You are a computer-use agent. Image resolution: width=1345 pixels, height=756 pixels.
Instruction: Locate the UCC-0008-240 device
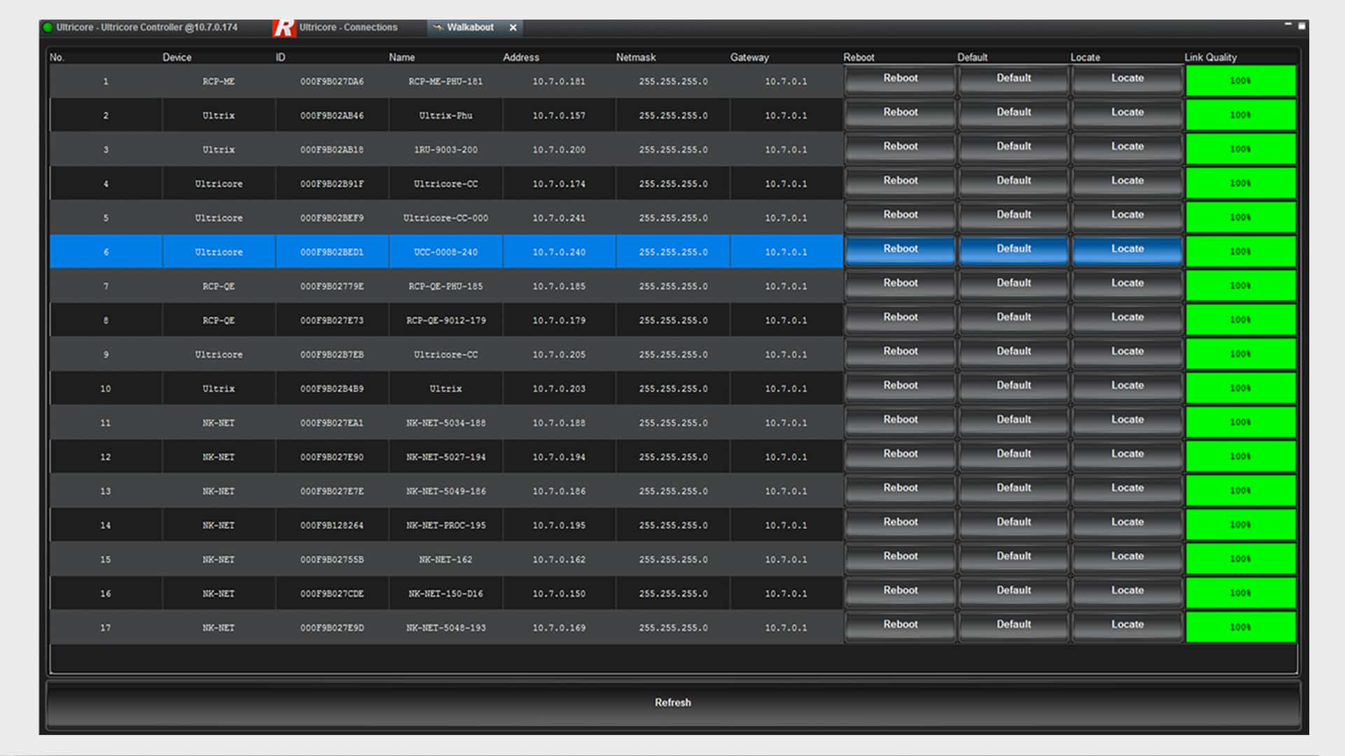pos(1127,249)
